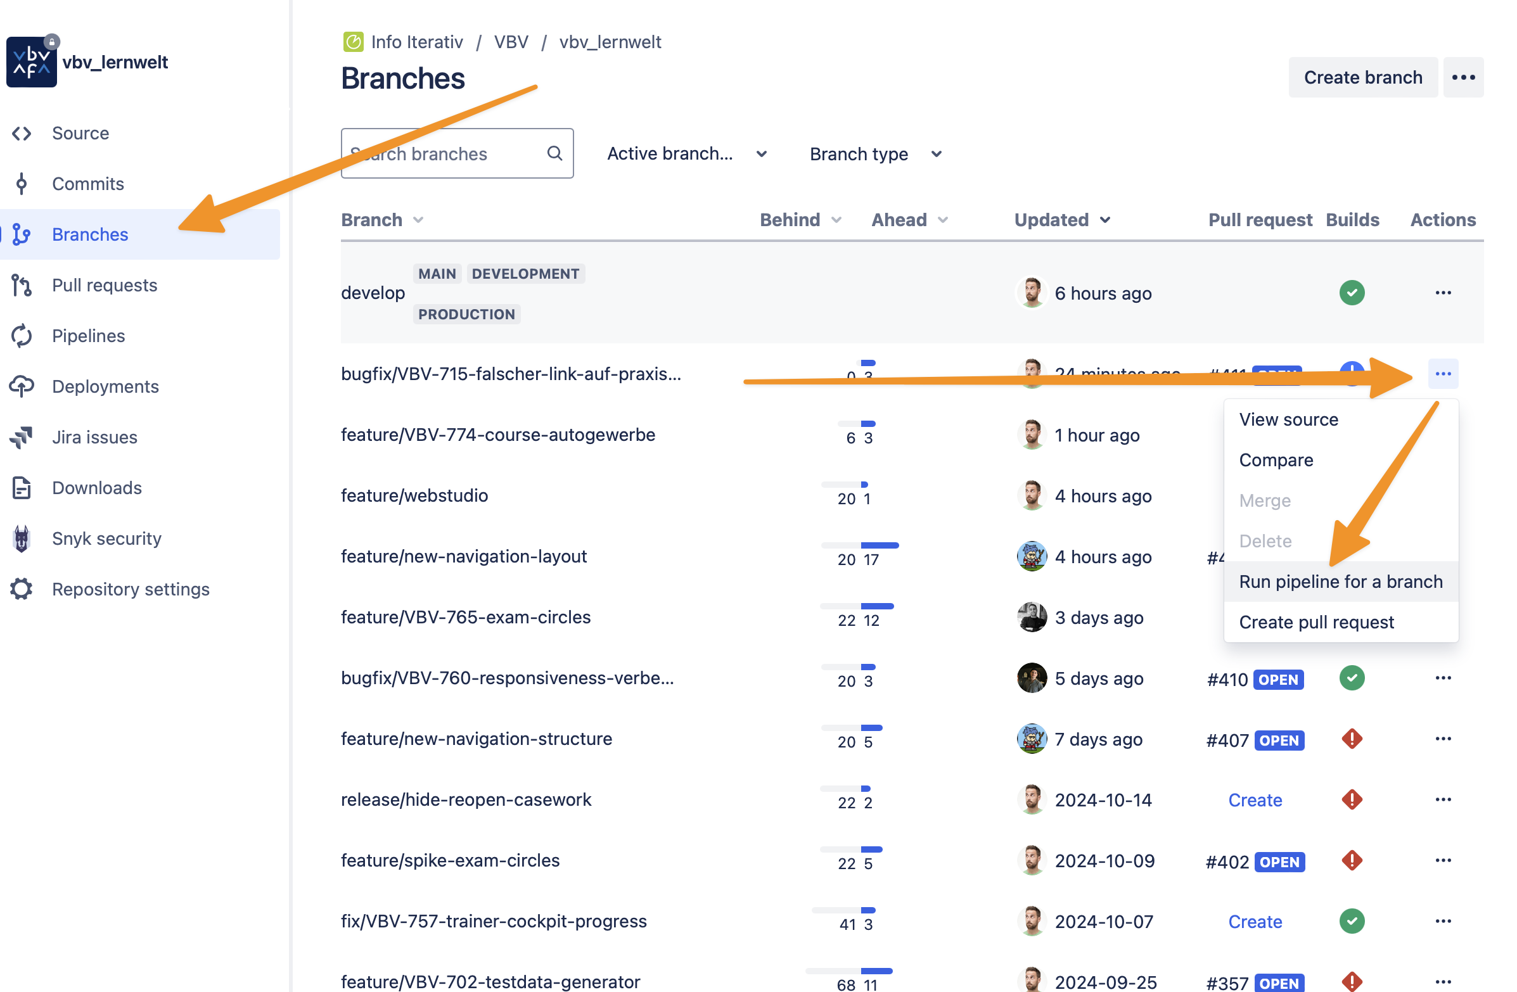Click Create link for release/hide-reopen-casework
Screen dimensions: 1517x992
1255,799
